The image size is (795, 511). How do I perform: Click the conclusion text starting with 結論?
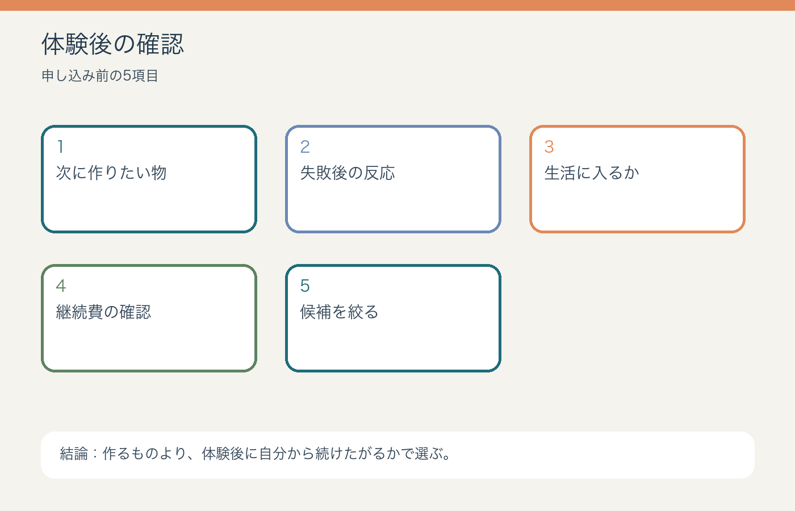point(256,454)
